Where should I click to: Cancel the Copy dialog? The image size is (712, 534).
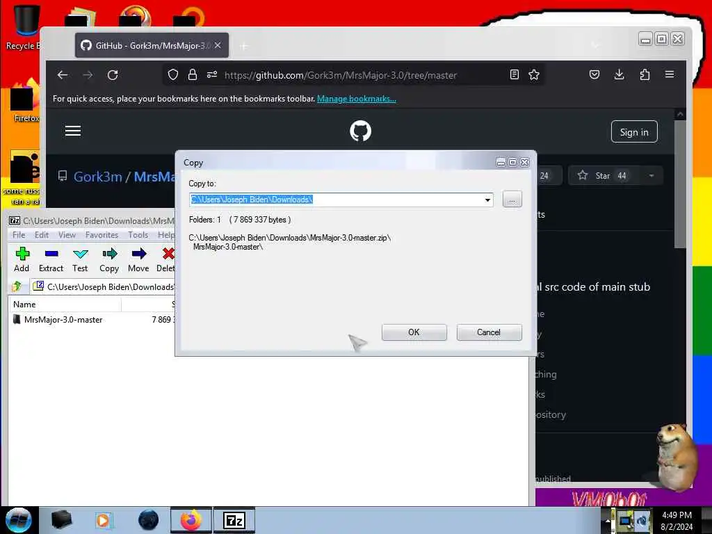[x=489, y=332]
